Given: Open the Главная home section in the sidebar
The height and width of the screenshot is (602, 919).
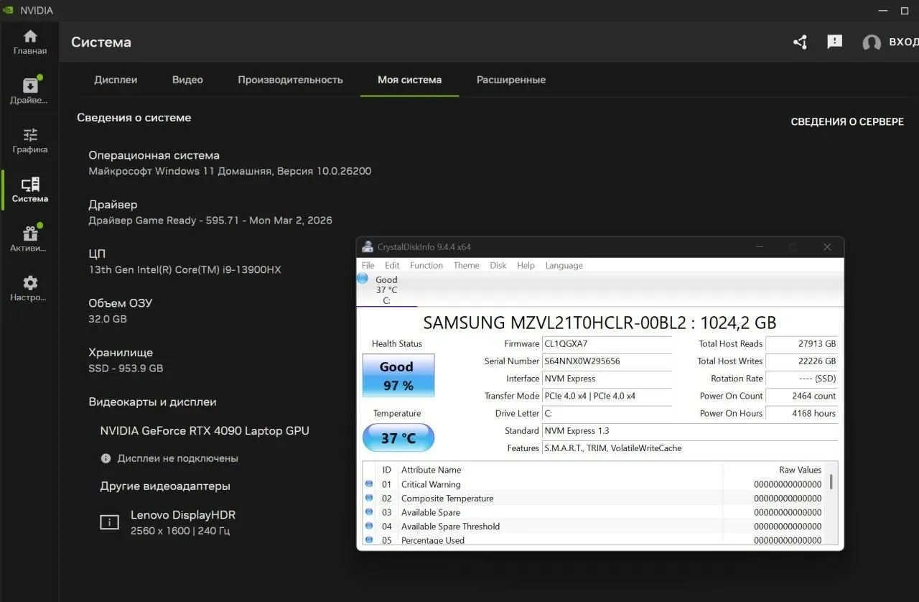Looking at the screenshot, I should 29,42.
